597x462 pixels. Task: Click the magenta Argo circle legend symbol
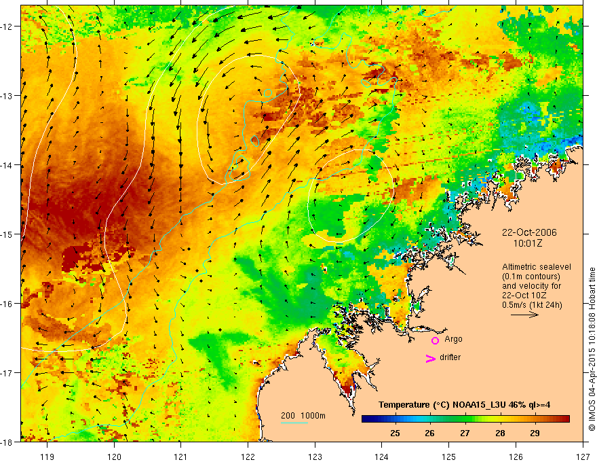(435, 340)
